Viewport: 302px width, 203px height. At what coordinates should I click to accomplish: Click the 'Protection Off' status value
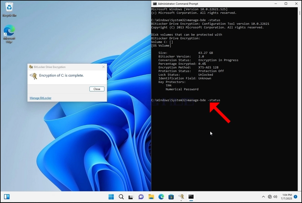point(211,71)
